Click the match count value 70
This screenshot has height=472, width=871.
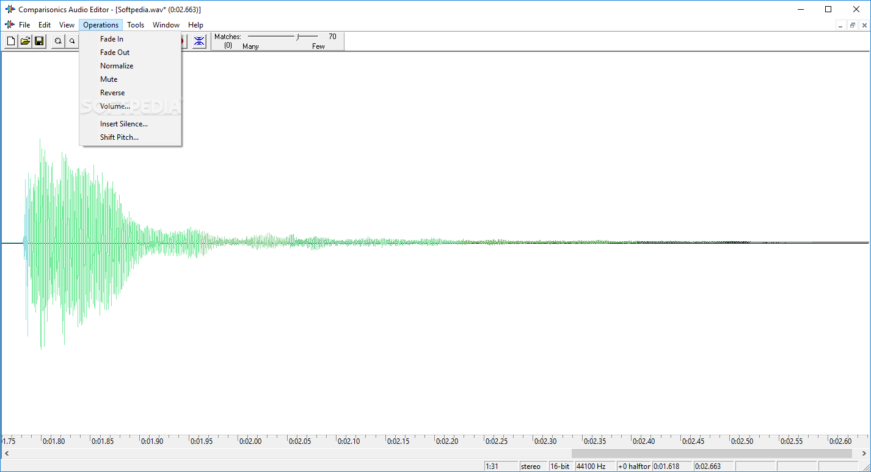tap(332, 37)
